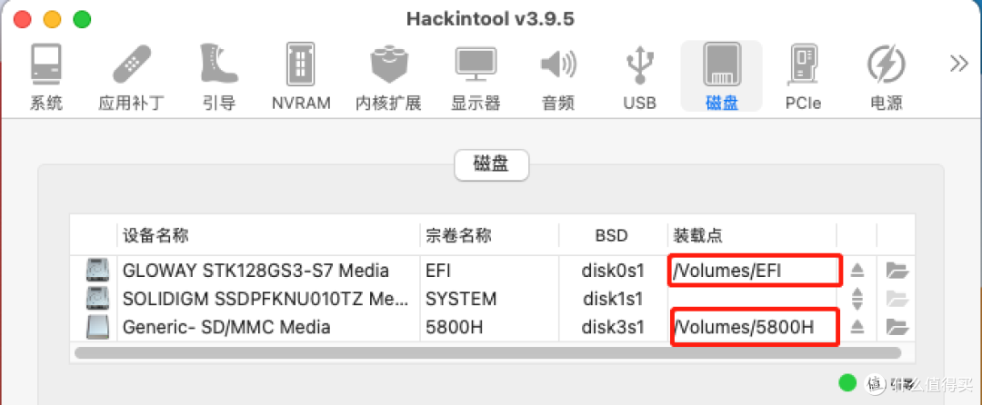Screen dimensions: 982x405
Task: Open /Volumes/5800H folder icon
Action: [x=897, y=326]
